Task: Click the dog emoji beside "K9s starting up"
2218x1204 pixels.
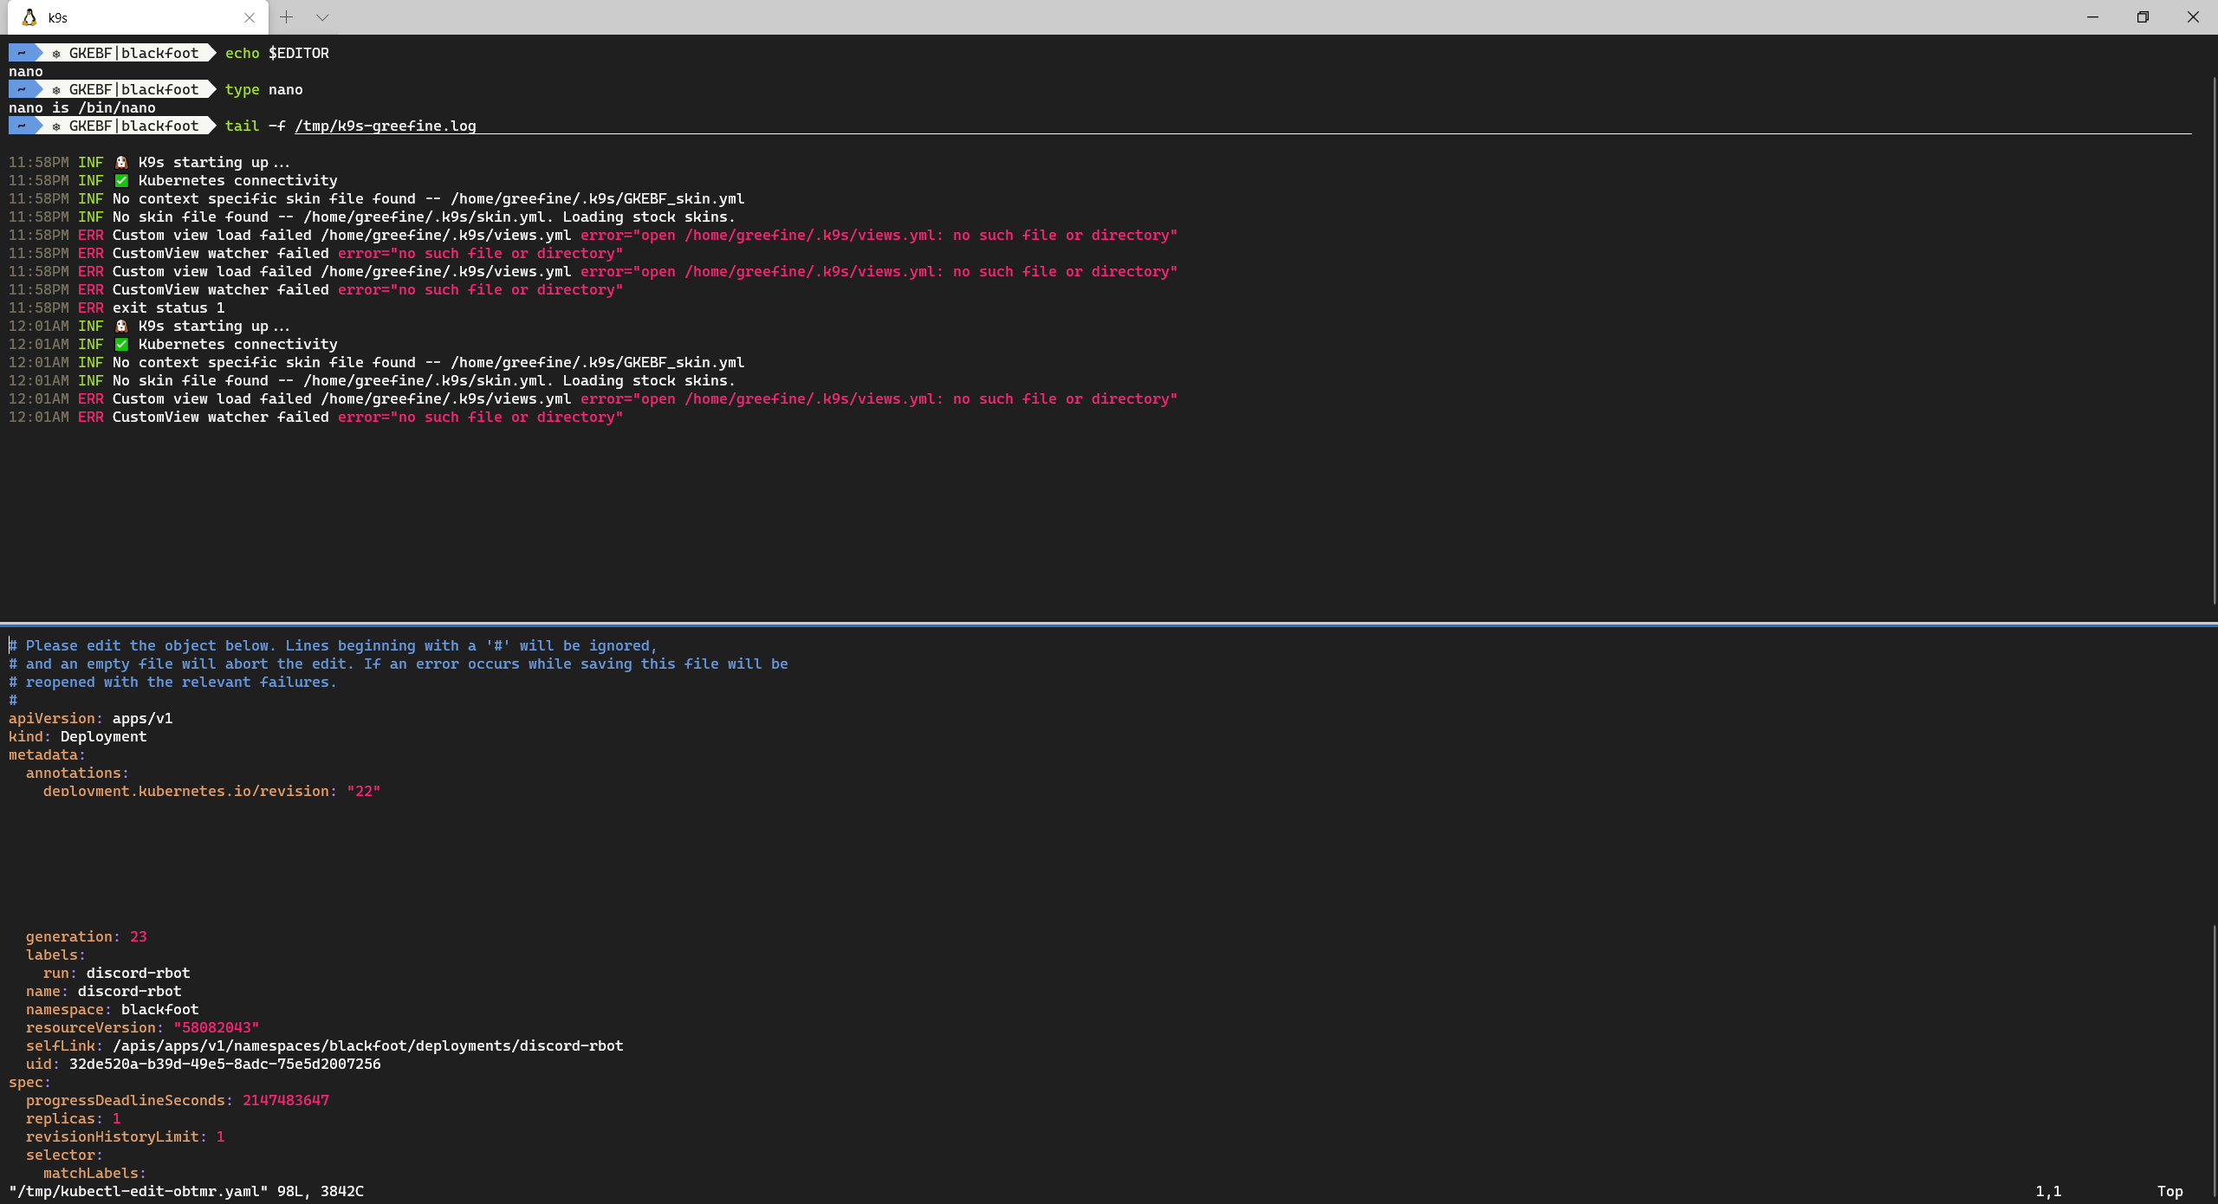Action: coord(122,162)
